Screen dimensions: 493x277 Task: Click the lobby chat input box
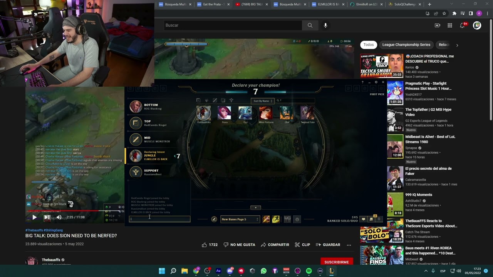pos(159,219)
